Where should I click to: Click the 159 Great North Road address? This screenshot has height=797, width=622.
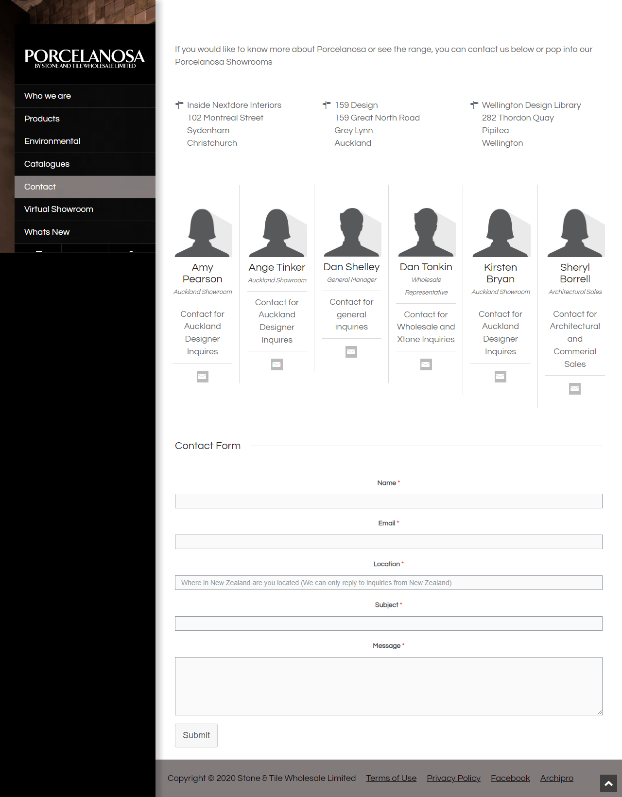tap(377, 118)
